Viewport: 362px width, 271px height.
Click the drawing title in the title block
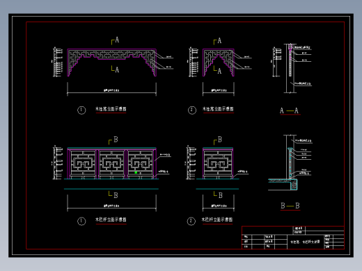click(305, 242)
